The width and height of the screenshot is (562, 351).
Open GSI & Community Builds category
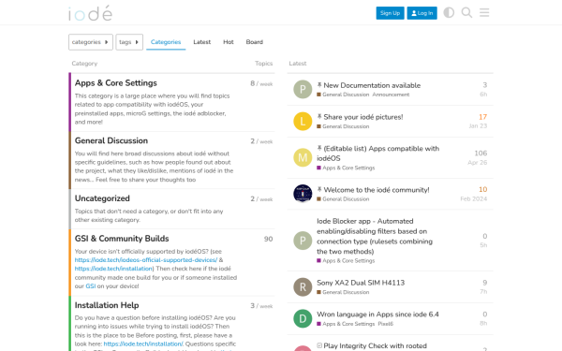pos(122,238)
